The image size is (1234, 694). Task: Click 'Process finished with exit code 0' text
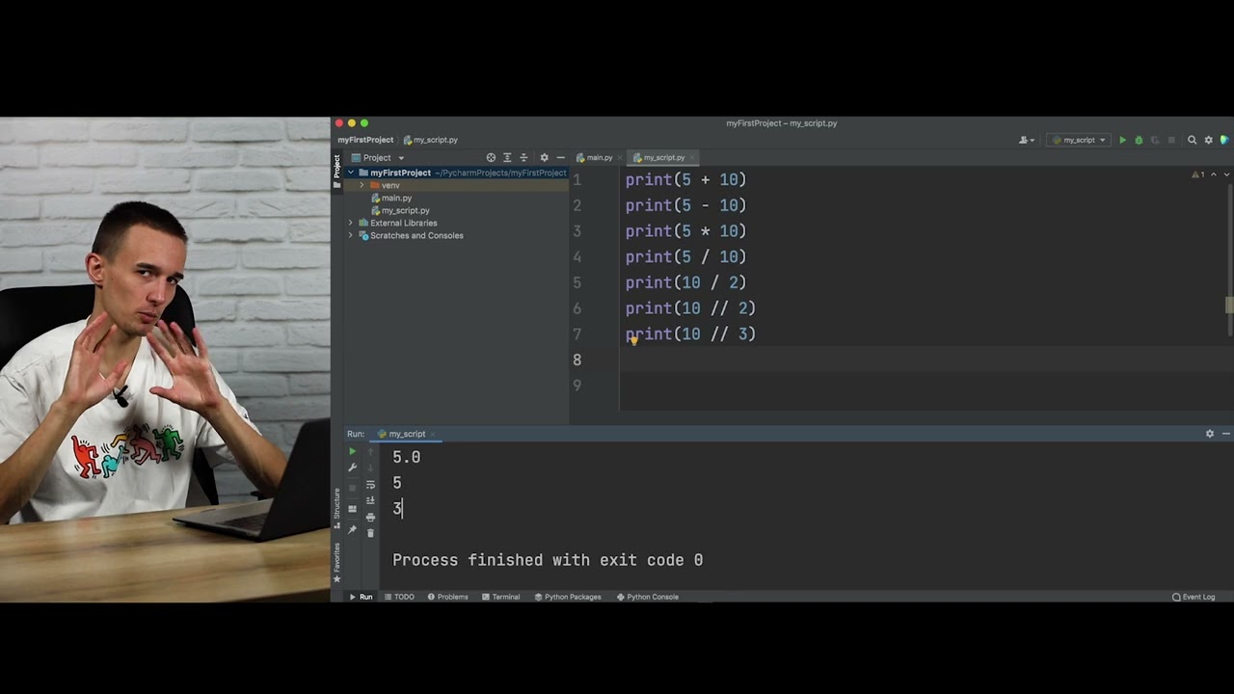click(x=548, y=560)
